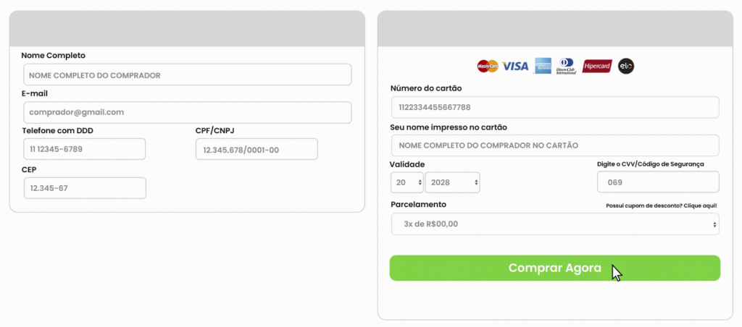The image size is (742, 327).
Task: Click the Diners Club International icon
Action: click(566, 67)
